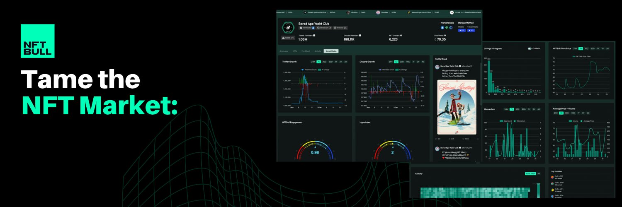
Task: Click the Past Year button in Activity
Action: click(530, 173)
